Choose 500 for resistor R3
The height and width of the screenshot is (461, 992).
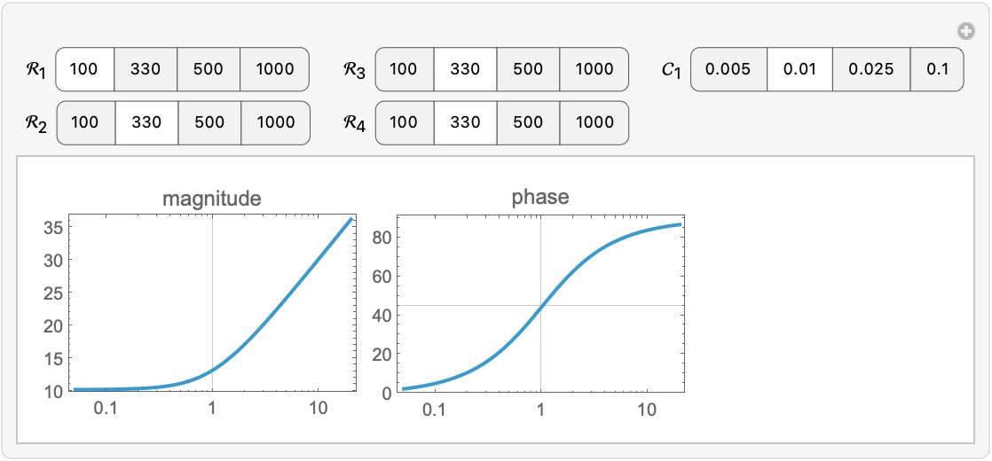(528, 69)
